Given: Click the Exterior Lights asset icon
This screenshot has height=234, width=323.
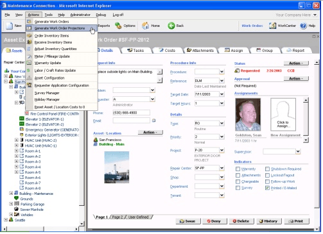Looking at the screenshot, I should pyautogui.click(x=21, y=135).
